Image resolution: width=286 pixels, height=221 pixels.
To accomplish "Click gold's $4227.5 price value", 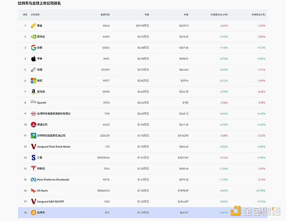I will 184,26.
